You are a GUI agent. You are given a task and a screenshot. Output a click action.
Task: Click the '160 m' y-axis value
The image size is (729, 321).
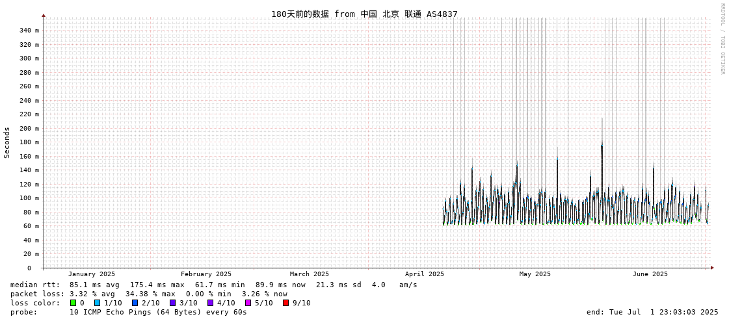[29, 156]
